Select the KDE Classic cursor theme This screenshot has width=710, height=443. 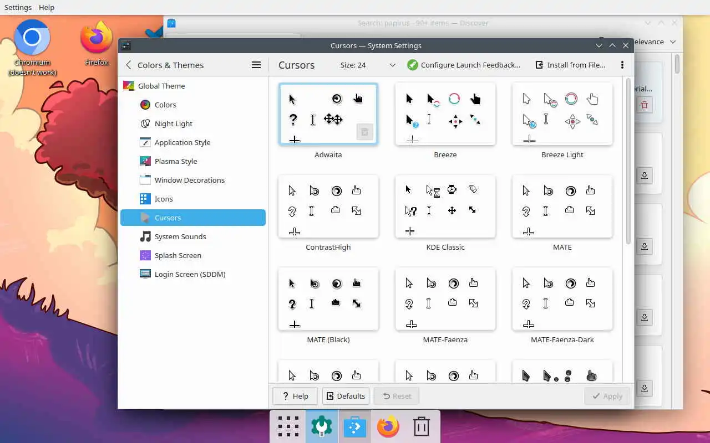tap(445, 207)
